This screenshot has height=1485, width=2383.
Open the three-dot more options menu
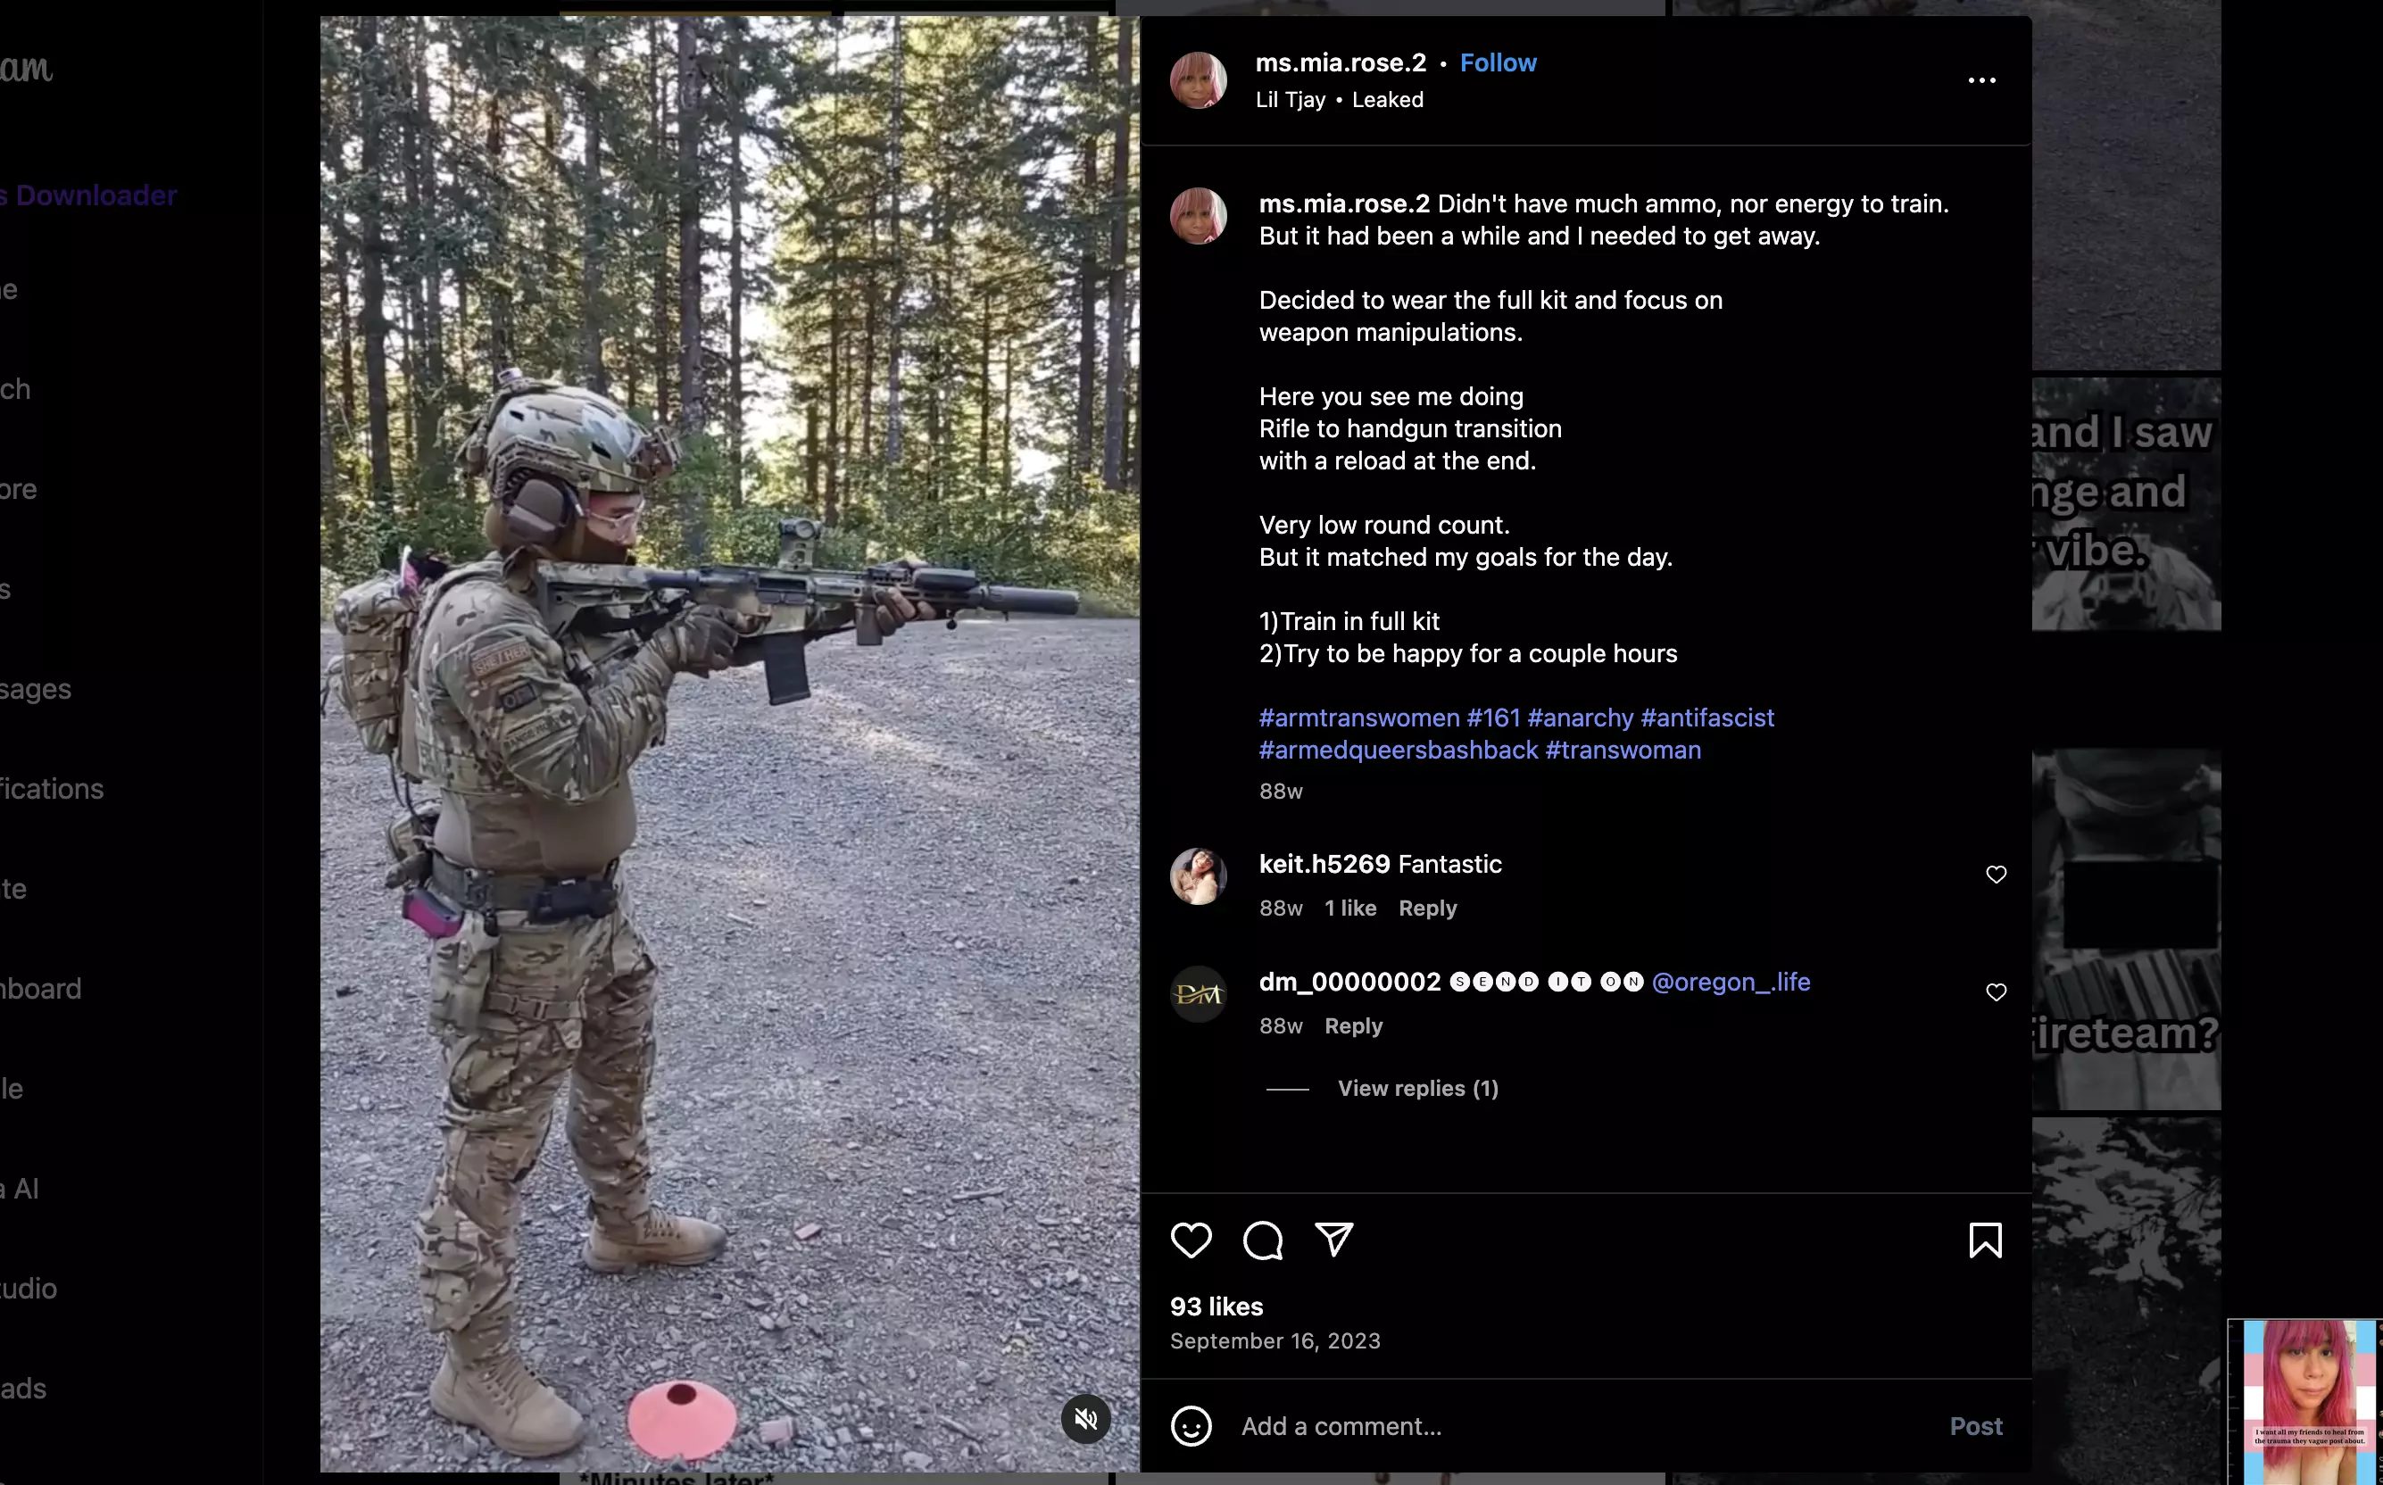[x=1981, y=80]
